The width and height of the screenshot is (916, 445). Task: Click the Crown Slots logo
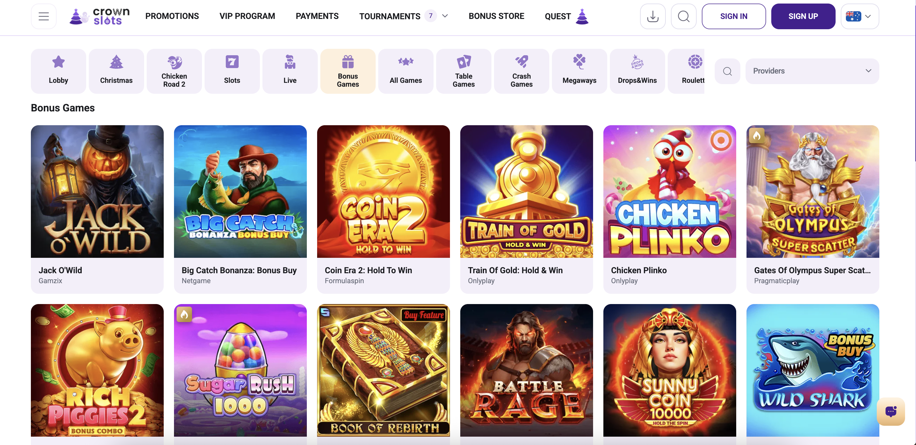pos(100,16)
